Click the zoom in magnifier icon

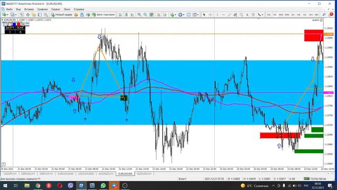139,15
